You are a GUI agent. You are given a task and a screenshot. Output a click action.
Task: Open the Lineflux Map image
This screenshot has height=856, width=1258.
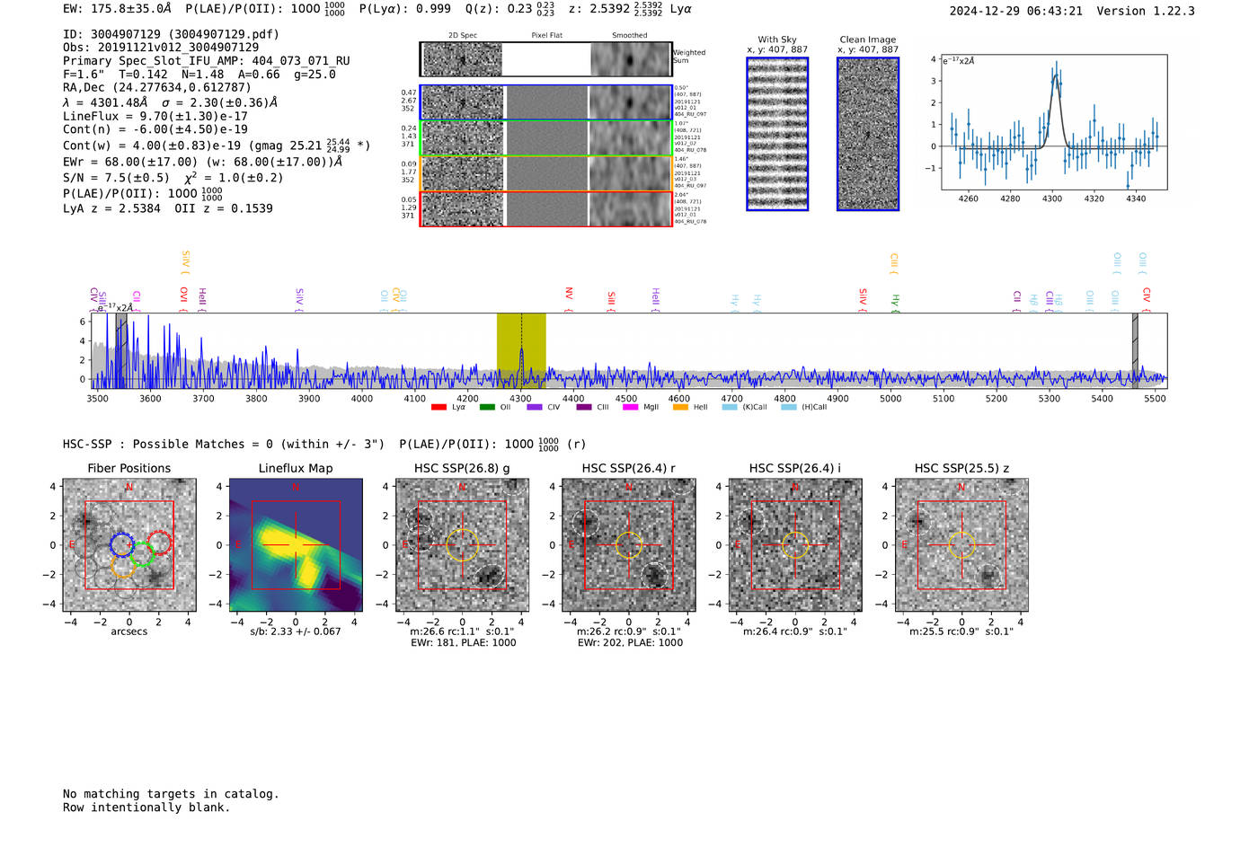pos(296,545)
